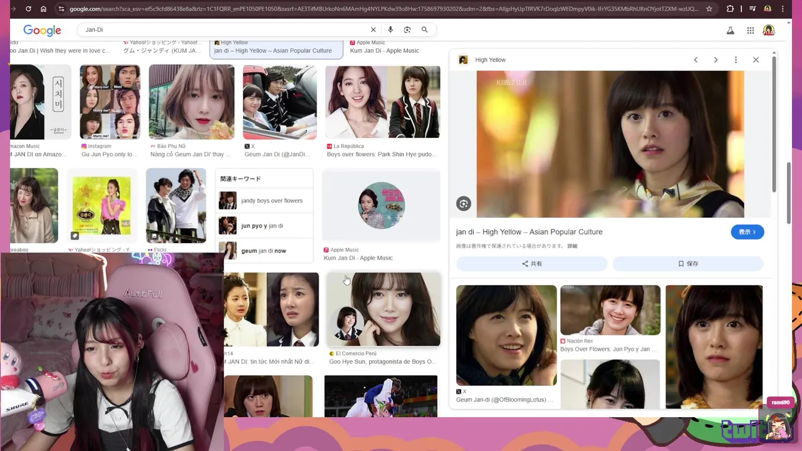
Task: Open related image 'Geum Jan-di (@OfBloomingLotus)'
Action: point(506,335)
